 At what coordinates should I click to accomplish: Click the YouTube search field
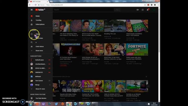click(83, 10)
